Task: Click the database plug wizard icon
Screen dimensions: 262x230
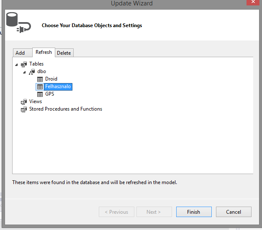Action: pos(18,23)
